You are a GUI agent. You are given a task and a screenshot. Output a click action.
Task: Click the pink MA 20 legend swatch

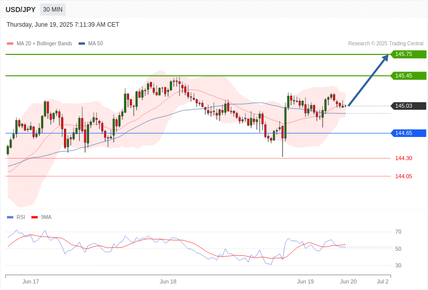pos(10,43)
